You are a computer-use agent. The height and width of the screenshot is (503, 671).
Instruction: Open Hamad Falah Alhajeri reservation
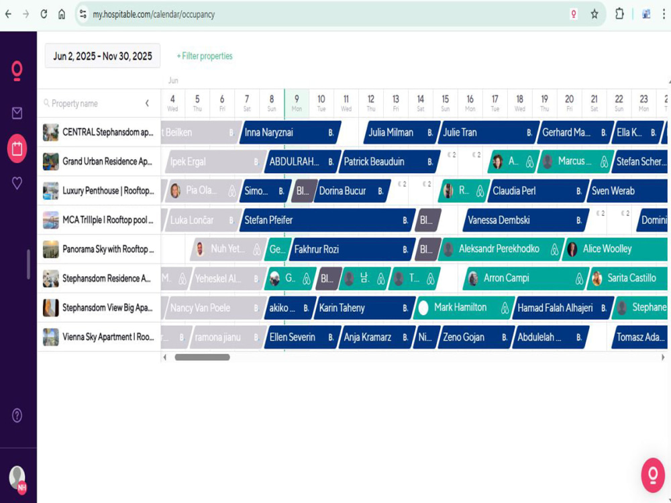[563, 308]
